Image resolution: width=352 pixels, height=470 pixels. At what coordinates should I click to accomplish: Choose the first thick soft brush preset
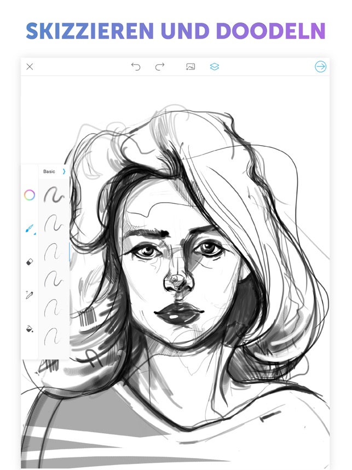[54, 195]
